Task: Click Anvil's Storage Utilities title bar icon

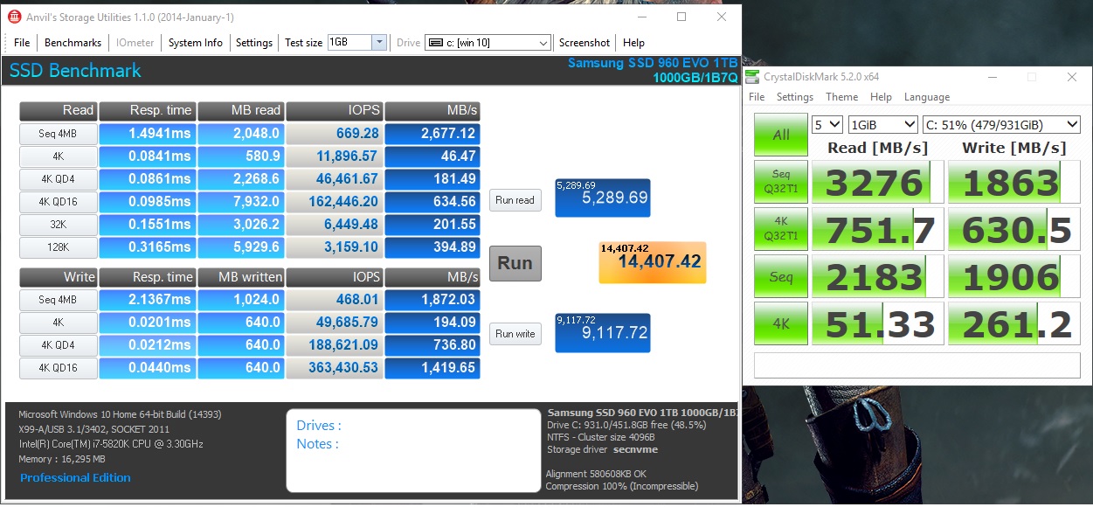Action: (x=15, y=17)
